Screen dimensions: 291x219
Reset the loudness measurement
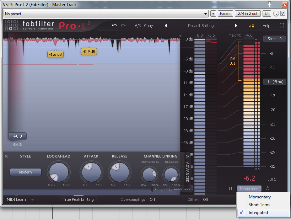tap(268, 188)
